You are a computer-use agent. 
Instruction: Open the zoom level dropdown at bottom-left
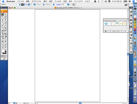pos(14,103)
